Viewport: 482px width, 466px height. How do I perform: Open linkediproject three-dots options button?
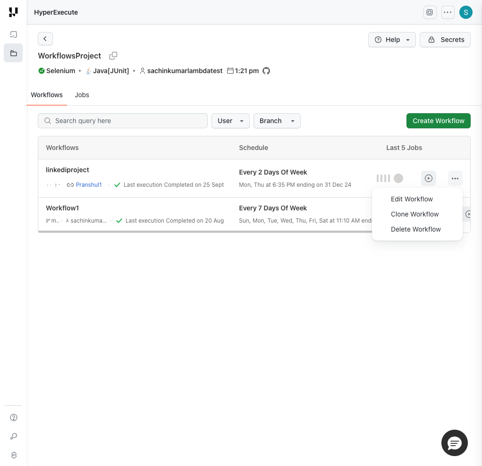(455, 178)
